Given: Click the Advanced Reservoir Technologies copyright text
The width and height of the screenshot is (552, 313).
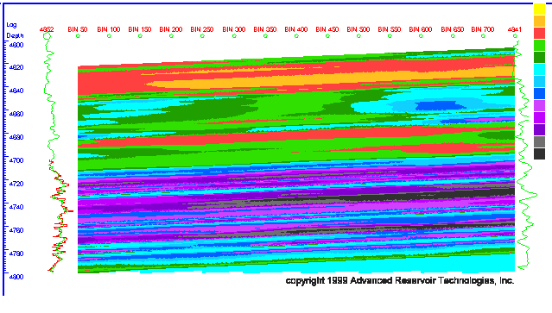Looking at the screenshot, I should pyautogui.click(x=400, y=281).
